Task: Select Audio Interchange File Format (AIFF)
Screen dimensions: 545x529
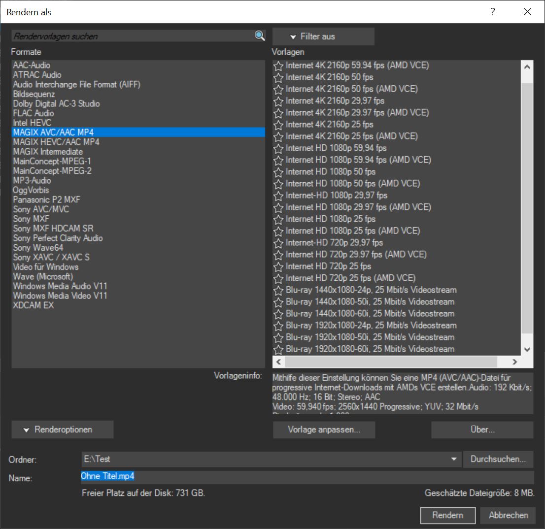Action: point(138,84)
